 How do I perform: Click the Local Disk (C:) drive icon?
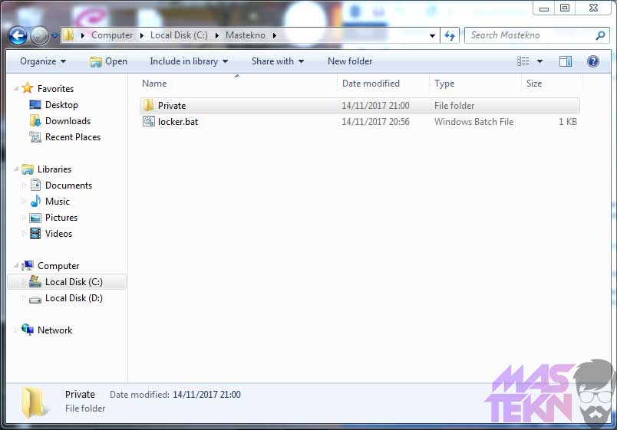coord(35,281)
